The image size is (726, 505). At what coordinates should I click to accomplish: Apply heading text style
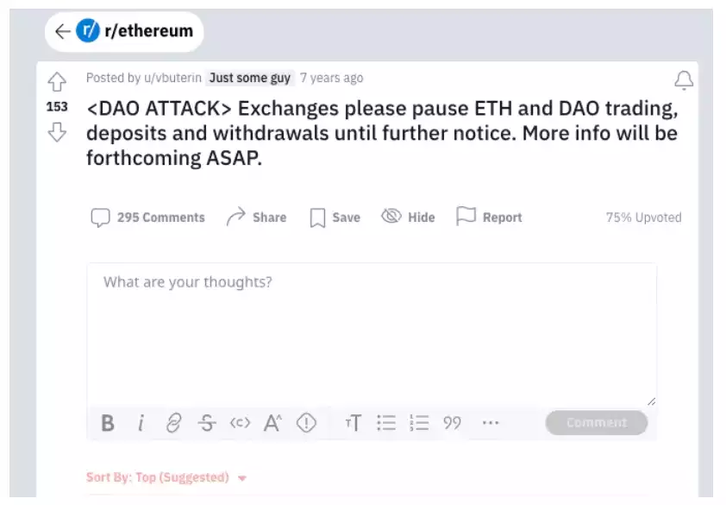coord(354,423)
